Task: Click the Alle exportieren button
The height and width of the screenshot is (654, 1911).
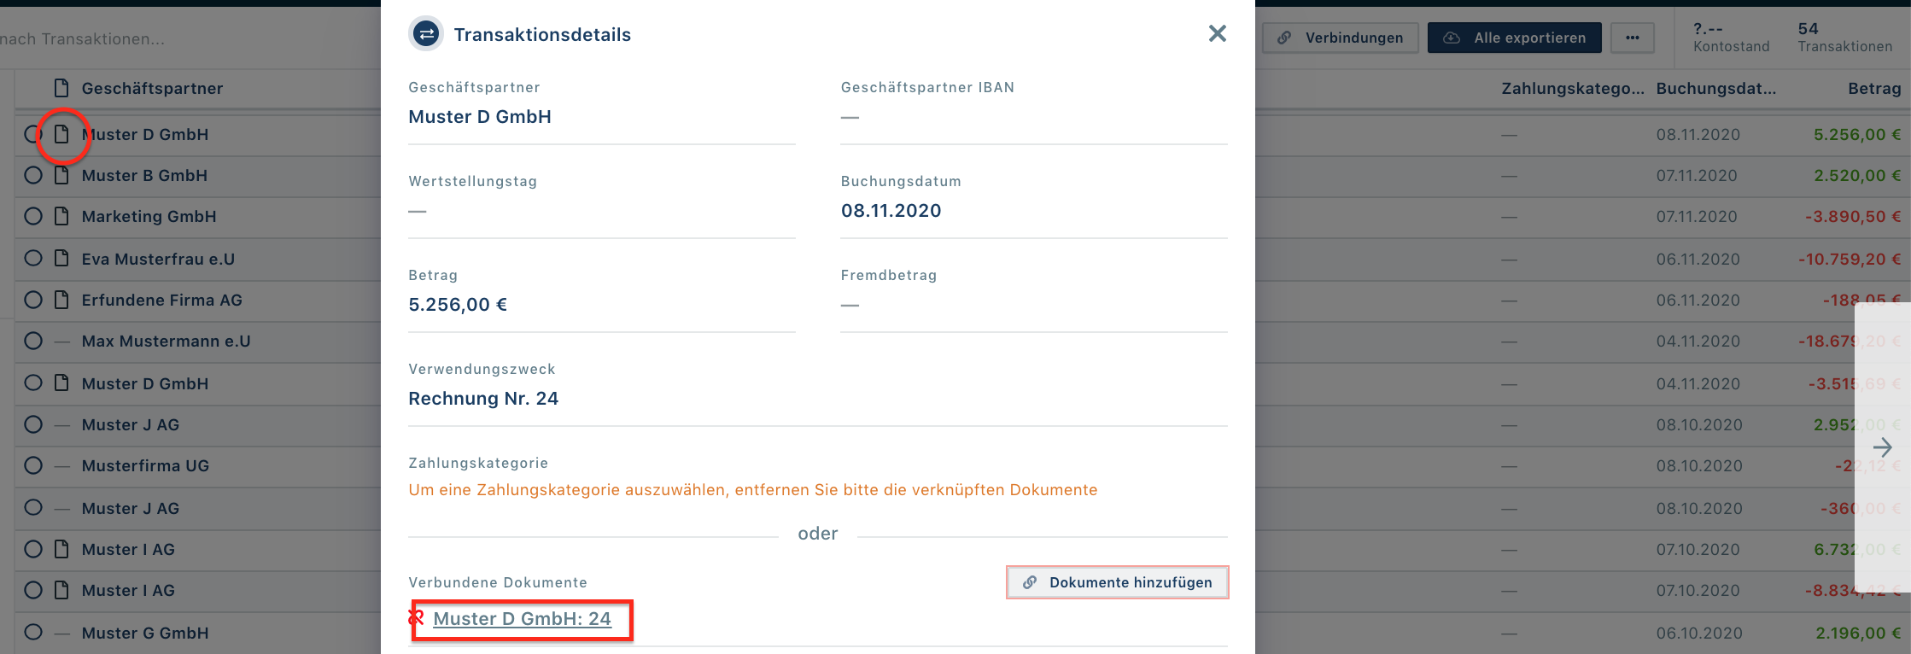Action: (x=1514, y=38)
